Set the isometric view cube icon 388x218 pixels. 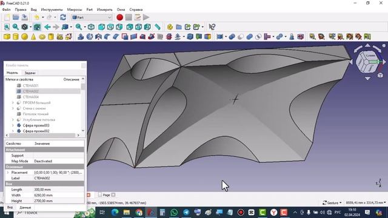(92, 27)
